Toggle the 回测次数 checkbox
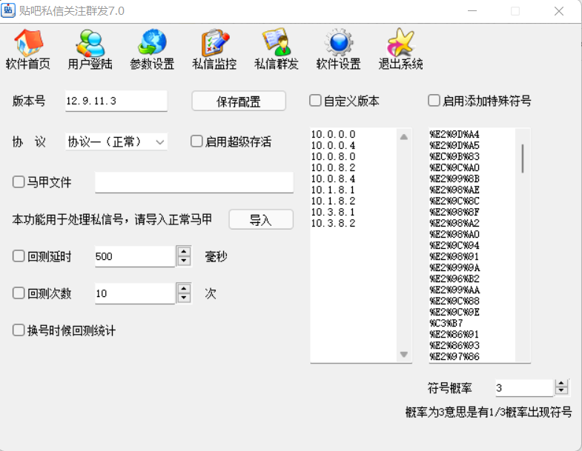 [x=19, y=293]
